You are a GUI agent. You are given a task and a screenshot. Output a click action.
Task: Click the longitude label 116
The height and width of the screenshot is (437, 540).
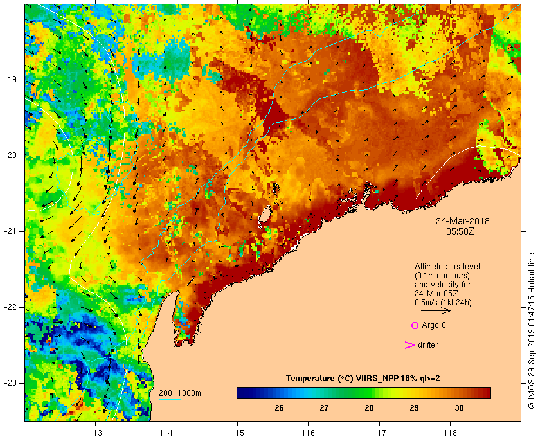point(308,433)
